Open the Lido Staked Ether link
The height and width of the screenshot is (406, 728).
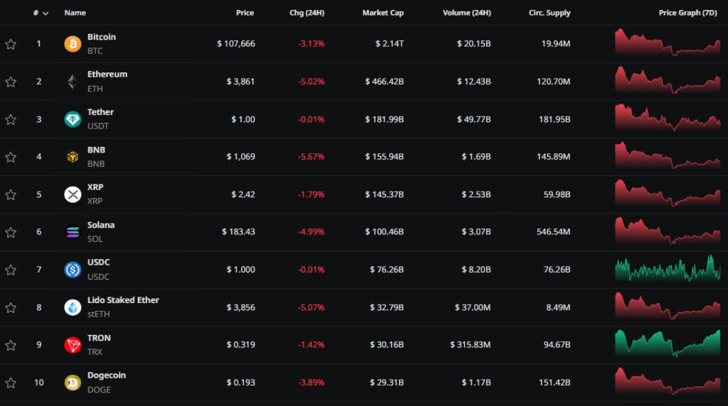coord(123,300)
